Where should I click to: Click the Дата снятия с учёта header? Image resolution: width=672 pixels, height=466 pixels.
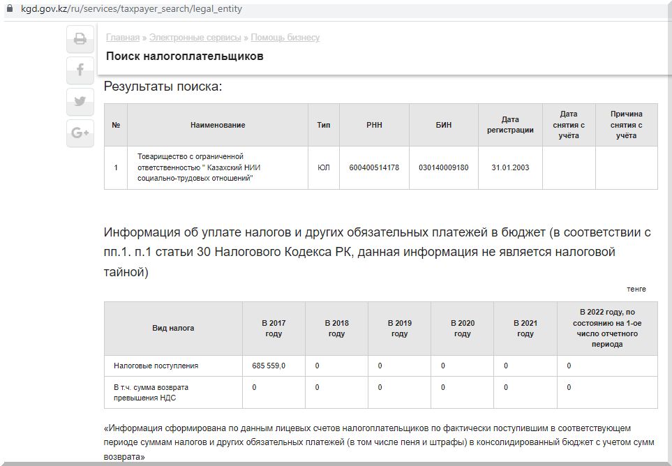click(569, 125)
